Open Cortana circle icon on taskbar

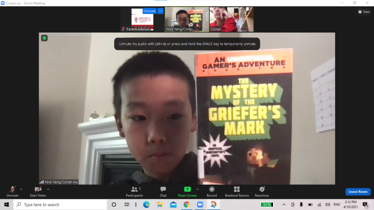pyautogui.click(x=114, y=205)
